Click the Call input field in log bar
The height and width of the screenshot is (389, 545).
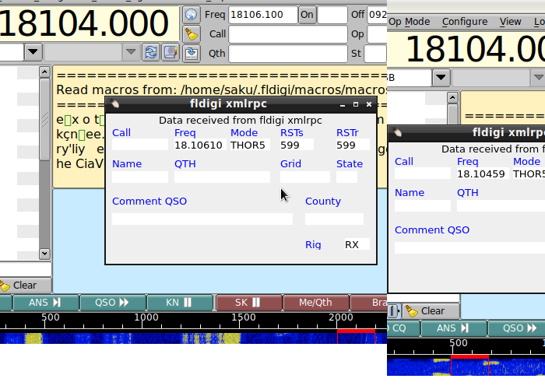click(x=288, y=34)
